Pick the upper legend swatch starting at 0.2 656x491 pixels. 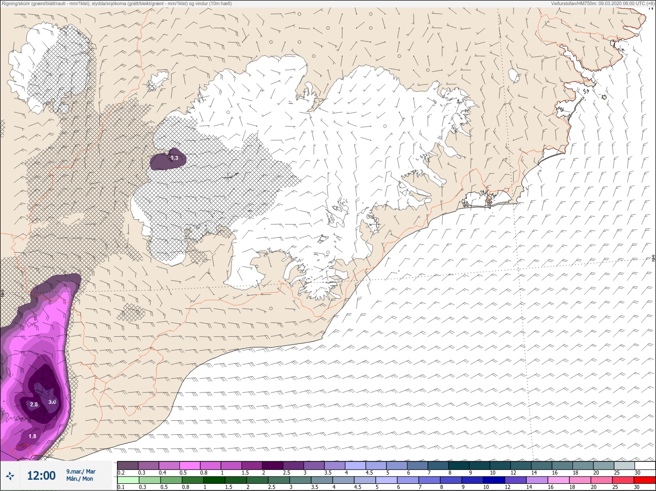click(x=128, y=465)
